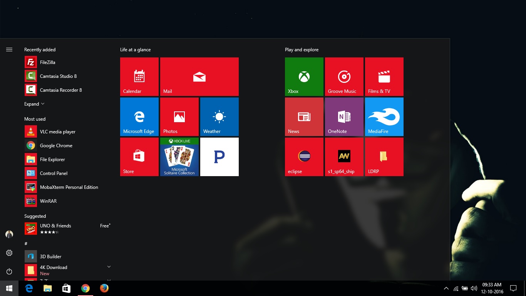Open Settings gear in Start menu
The image size is (526, 296).
[x=9, y=253]
